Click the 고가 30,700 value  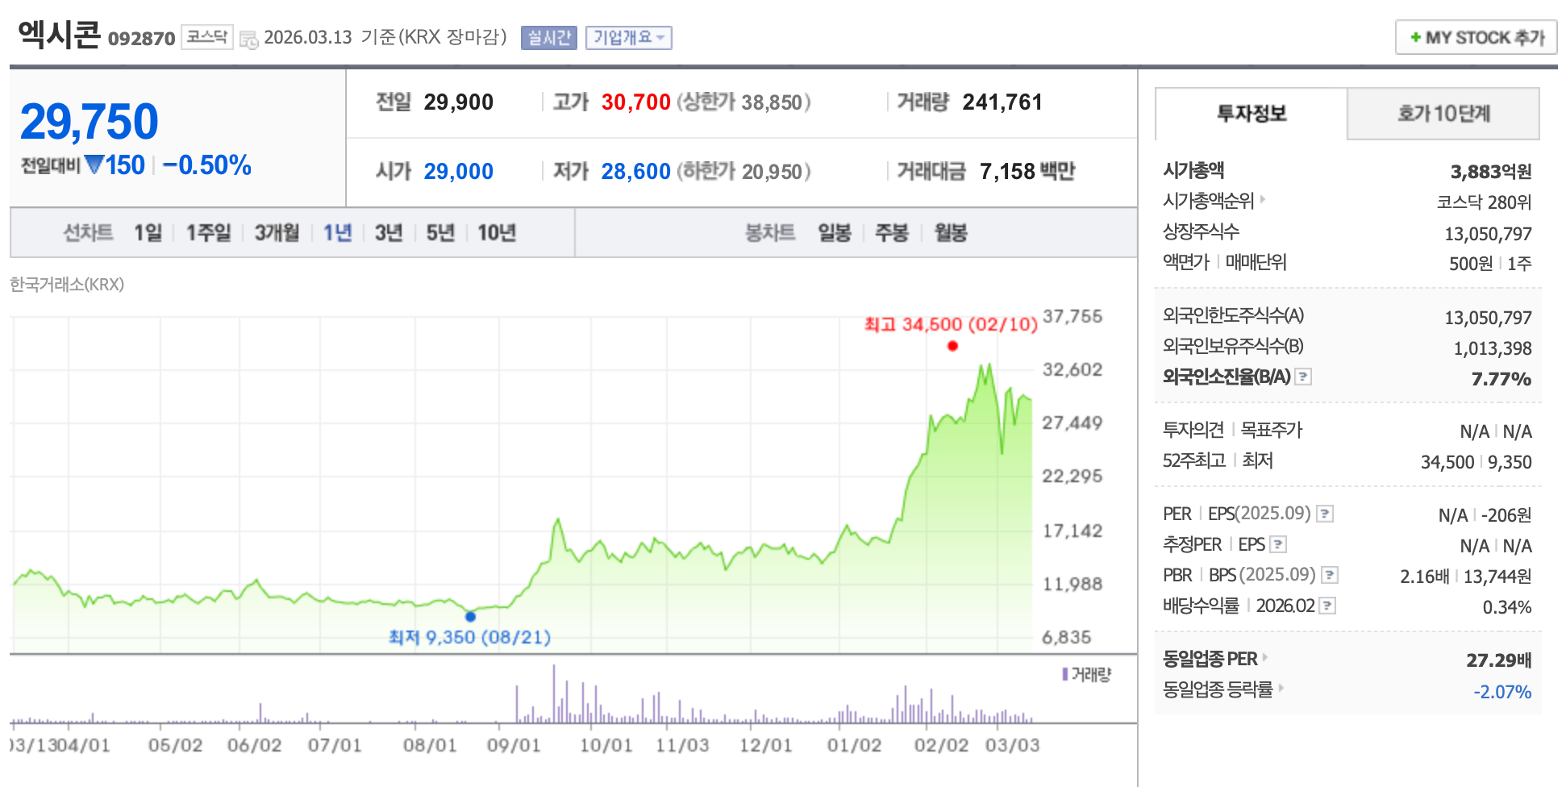(636, 102)
